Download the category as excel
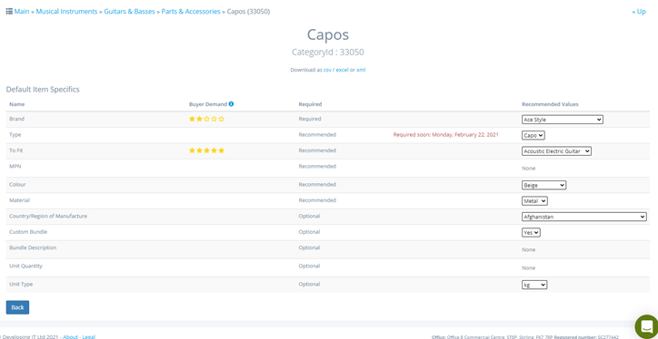The height and width of the screenshot is (339, 658). coord(342,70)
